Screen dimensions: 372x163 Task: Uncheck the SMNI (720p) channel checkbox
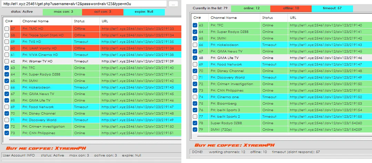click(x=195, y=129)
